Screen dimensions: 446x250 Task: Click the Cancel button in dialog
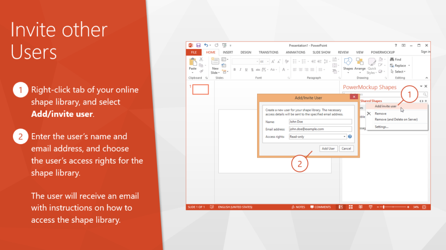[346, 149]
